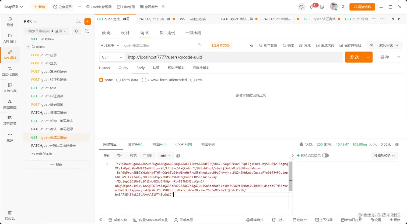
Task: Open the 按成功校验 dropdown
Action: (x=384, y=156)
